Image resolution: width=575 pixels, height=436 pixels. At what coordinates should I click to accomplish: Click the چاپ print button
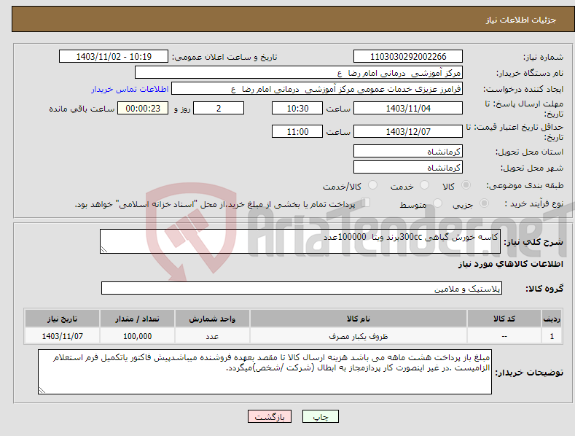coord(321,416)
